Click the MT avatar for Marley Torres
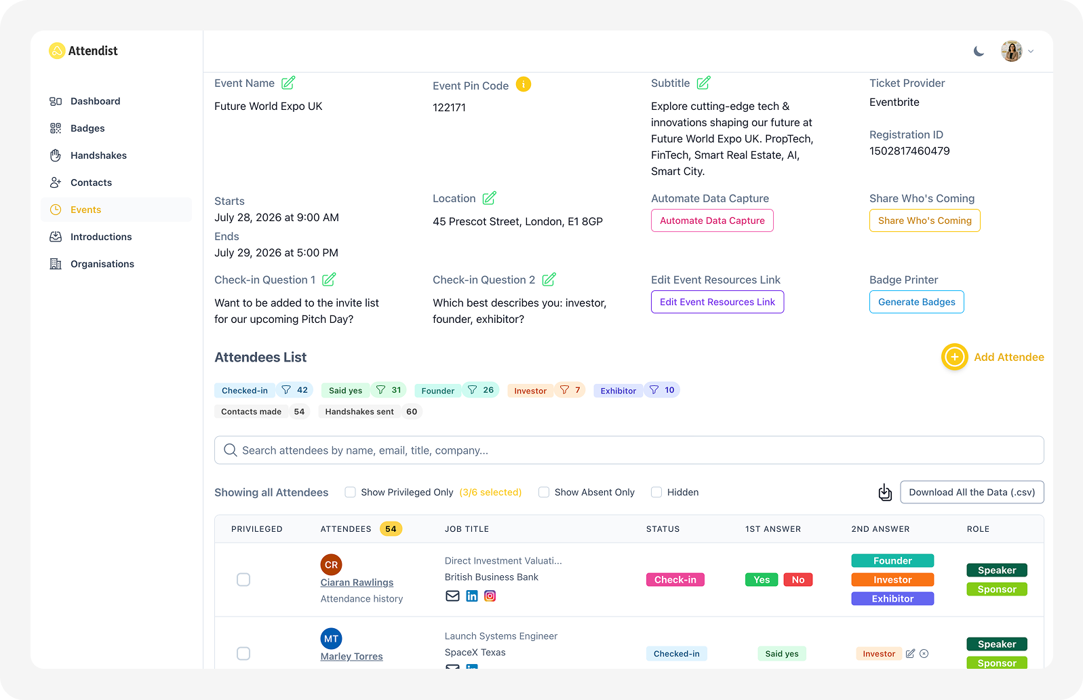This screenshot has height=700, width=1083. coord(331,638)
